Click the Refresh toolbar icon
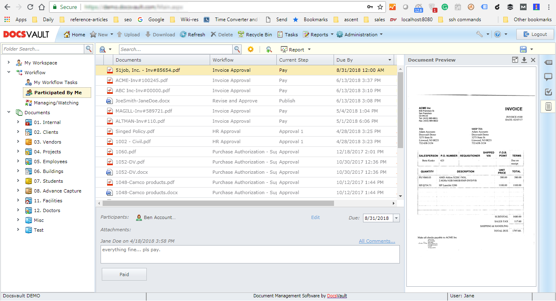This screenshot has height=301, width=556. click(183, 35)
